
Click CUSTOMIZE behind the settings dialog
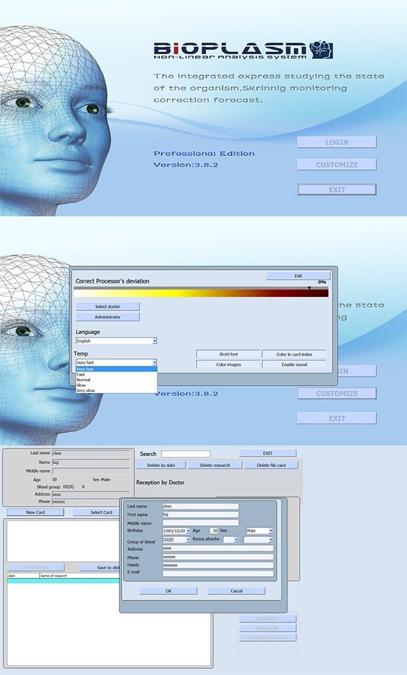click(337, 394)
